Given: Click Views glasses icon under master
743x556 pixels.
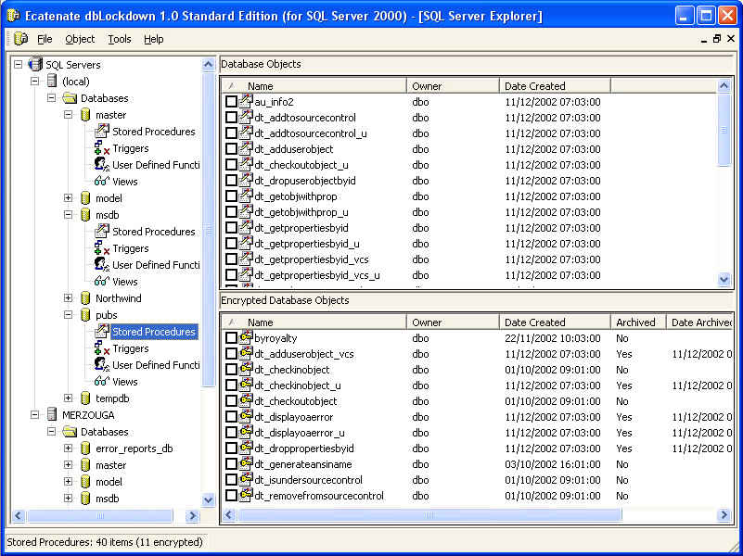Looking at the screenshot, I should [x=102, y=182].
